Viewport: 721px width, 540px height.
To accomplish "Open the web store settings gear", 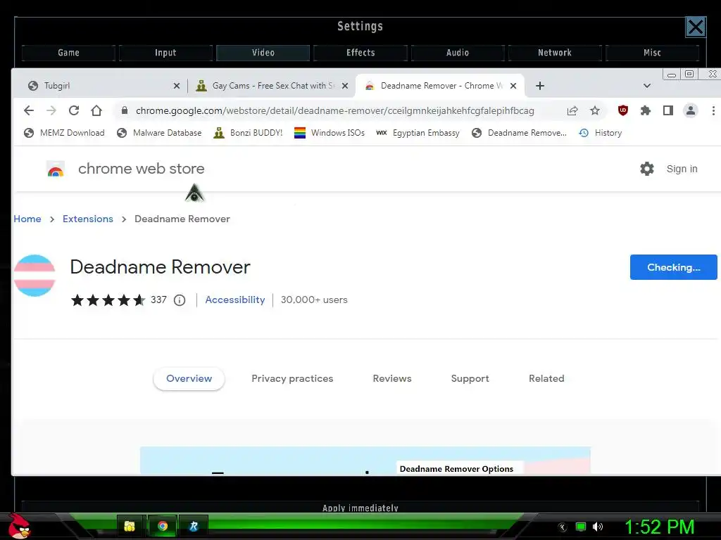I will point(647,169).
